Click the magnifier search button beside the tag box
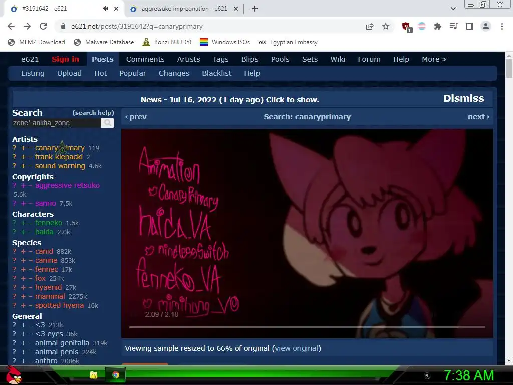The width and height of the screenshot is (513, 385). pyautogui.click(x=107, y=123)
